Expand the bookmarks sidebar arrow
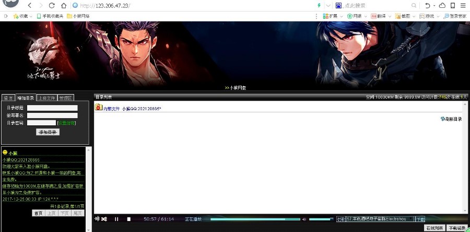This screenshot has height=232, width=470. pyautogui.click(x=6, y=16)
